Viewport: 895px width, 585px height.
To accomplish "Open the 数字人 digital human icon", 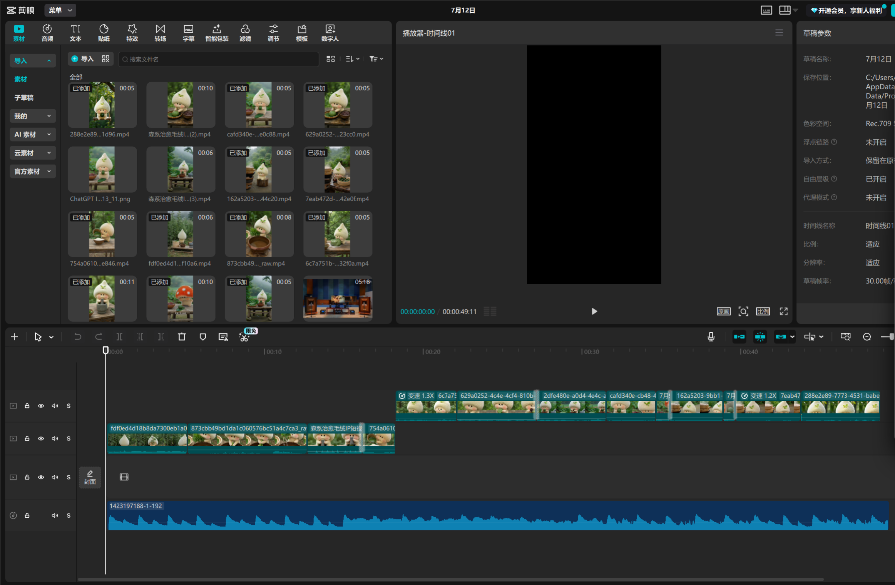I will (x=330, y=33).
